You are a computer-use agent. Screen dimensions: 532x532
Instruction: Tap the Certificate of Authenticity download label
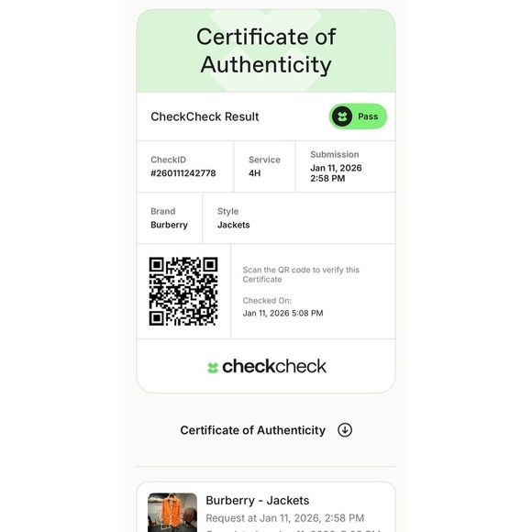(x=253, y=430)
